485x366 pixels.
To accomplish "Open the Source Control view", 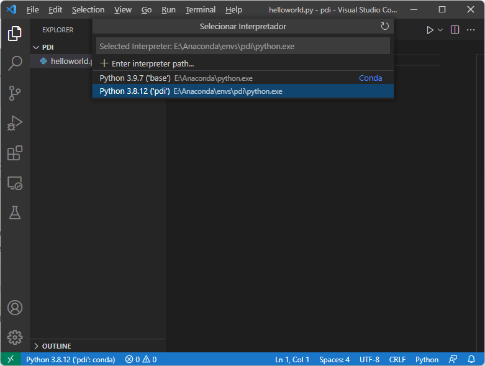I will point(14,93).
